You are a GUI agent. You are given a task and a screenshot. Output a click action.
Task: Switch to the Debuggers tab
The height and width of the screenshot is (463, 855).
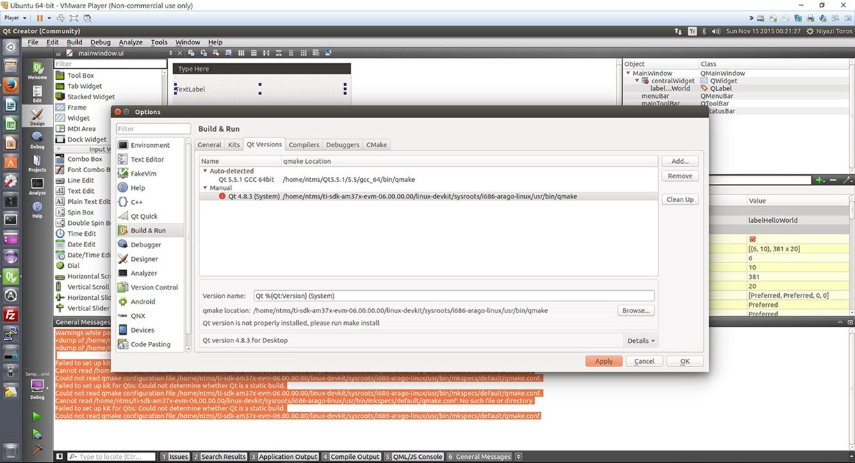tap(343, 144)
